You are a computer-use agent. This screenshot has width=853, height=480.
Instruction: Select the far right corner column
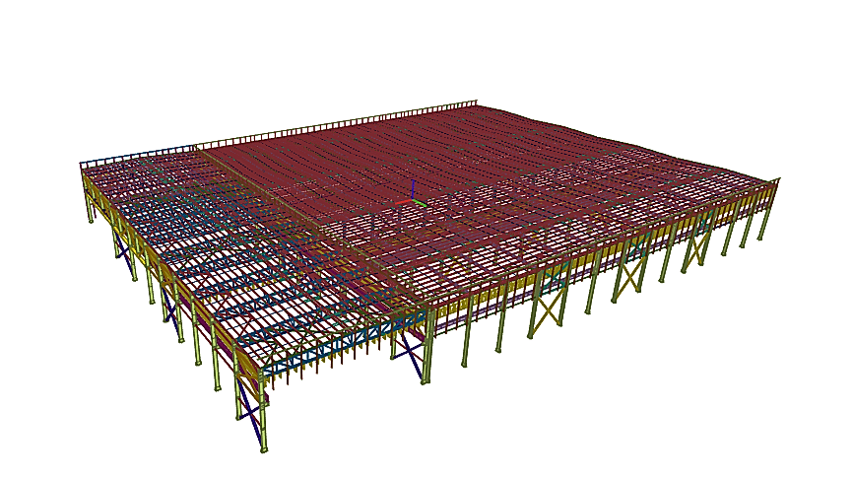774,203
